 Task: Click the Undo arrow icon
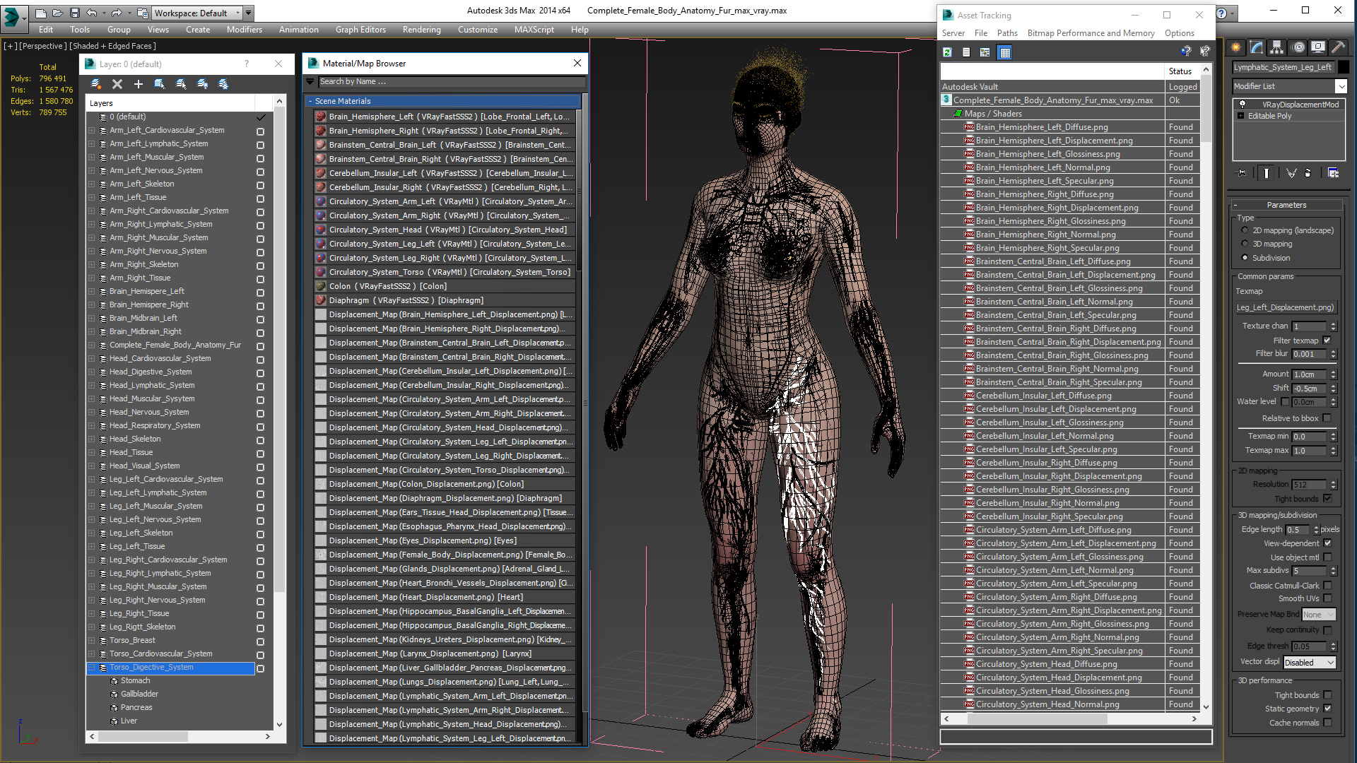(91, 13)
